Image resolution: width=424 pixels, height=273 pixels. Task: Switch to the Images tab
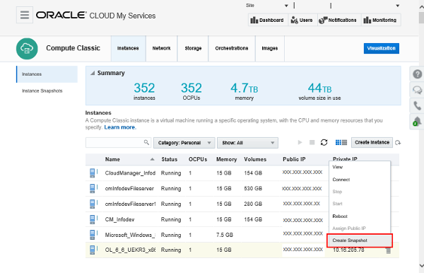(x=270, y=48)
